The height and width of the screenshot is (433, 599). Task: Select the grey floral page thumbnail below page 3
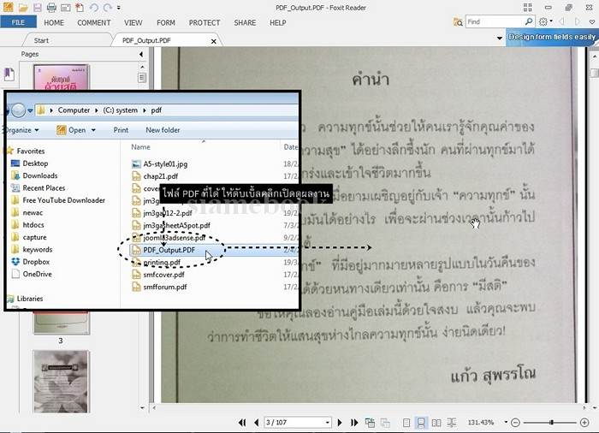click(61, 382)
